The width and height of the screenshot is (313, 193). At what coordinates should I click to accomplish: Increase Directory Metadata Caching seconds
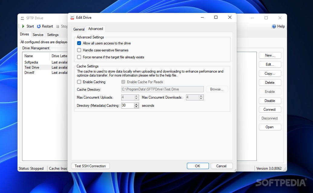pyautogui.click(x=136, y=104)
